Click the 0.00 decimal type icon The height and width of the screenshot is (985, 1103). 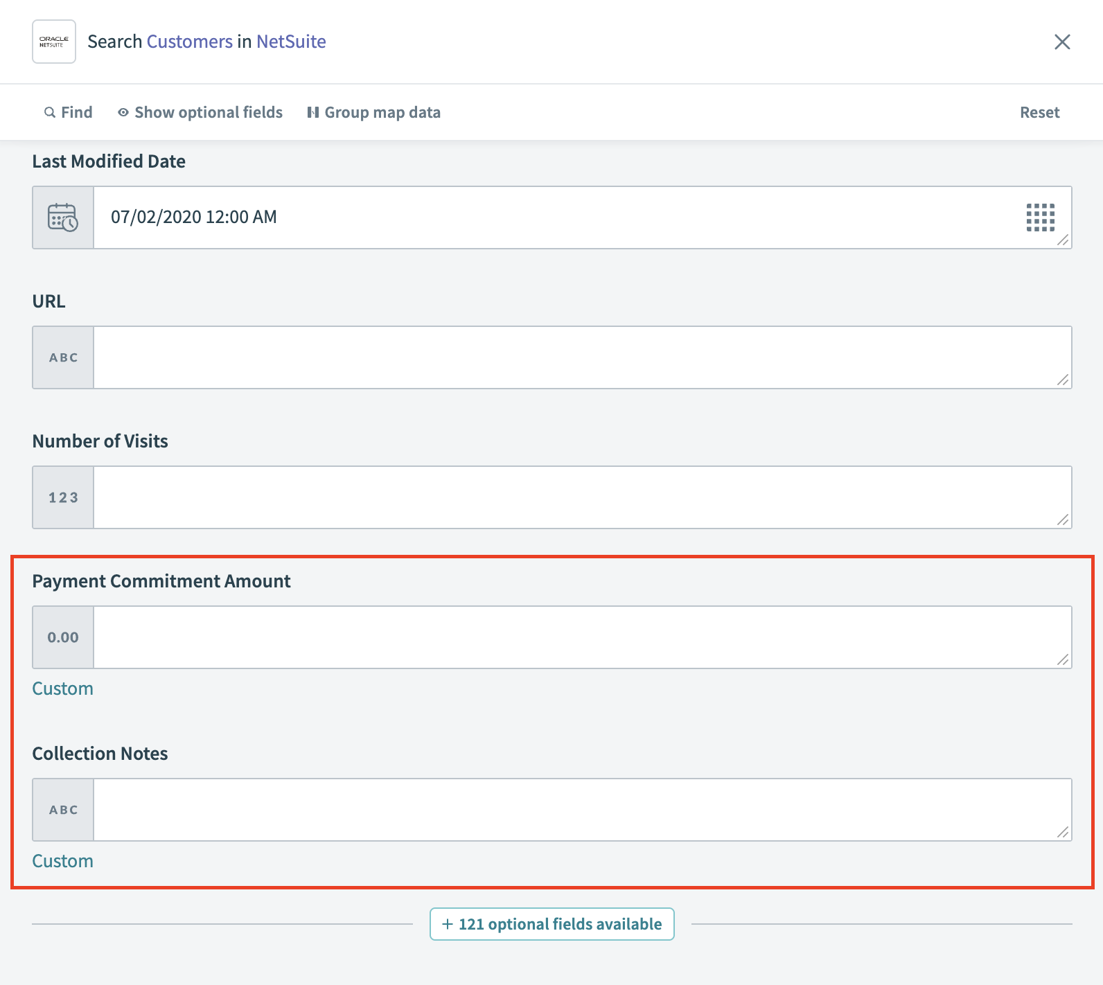click(63, 637)
